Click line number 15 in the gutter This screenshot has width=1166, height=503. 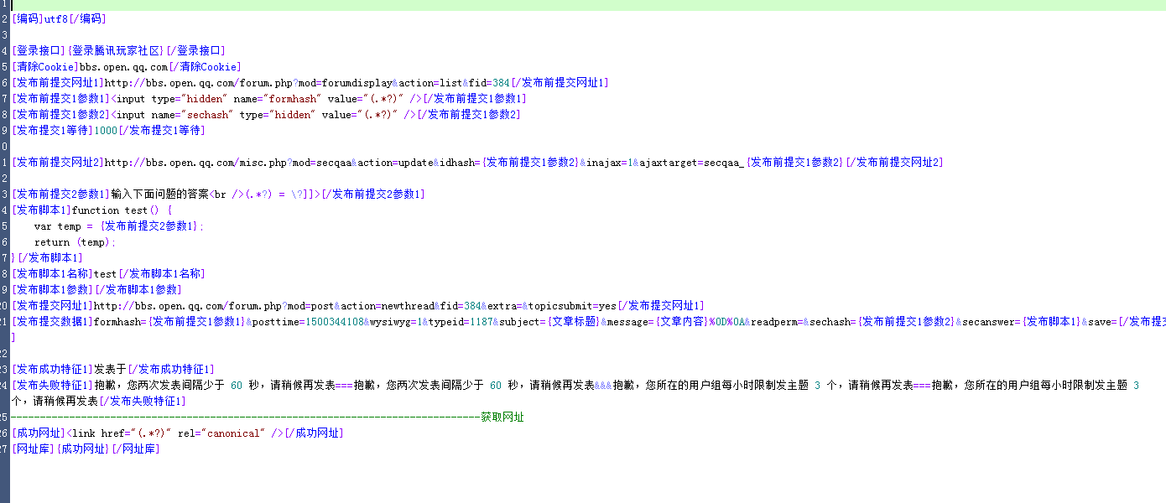[3, 226]
